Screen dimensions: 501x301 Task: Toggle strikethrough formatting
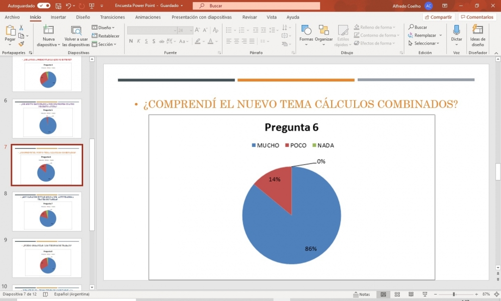(162, 41)
